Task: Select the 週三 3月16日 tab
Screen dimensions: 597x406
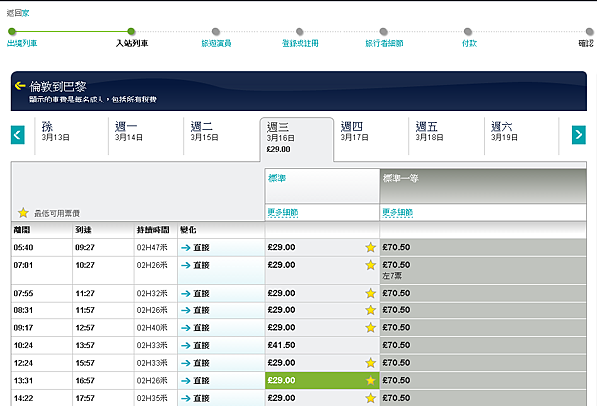Action: click(x=297, y=139)
